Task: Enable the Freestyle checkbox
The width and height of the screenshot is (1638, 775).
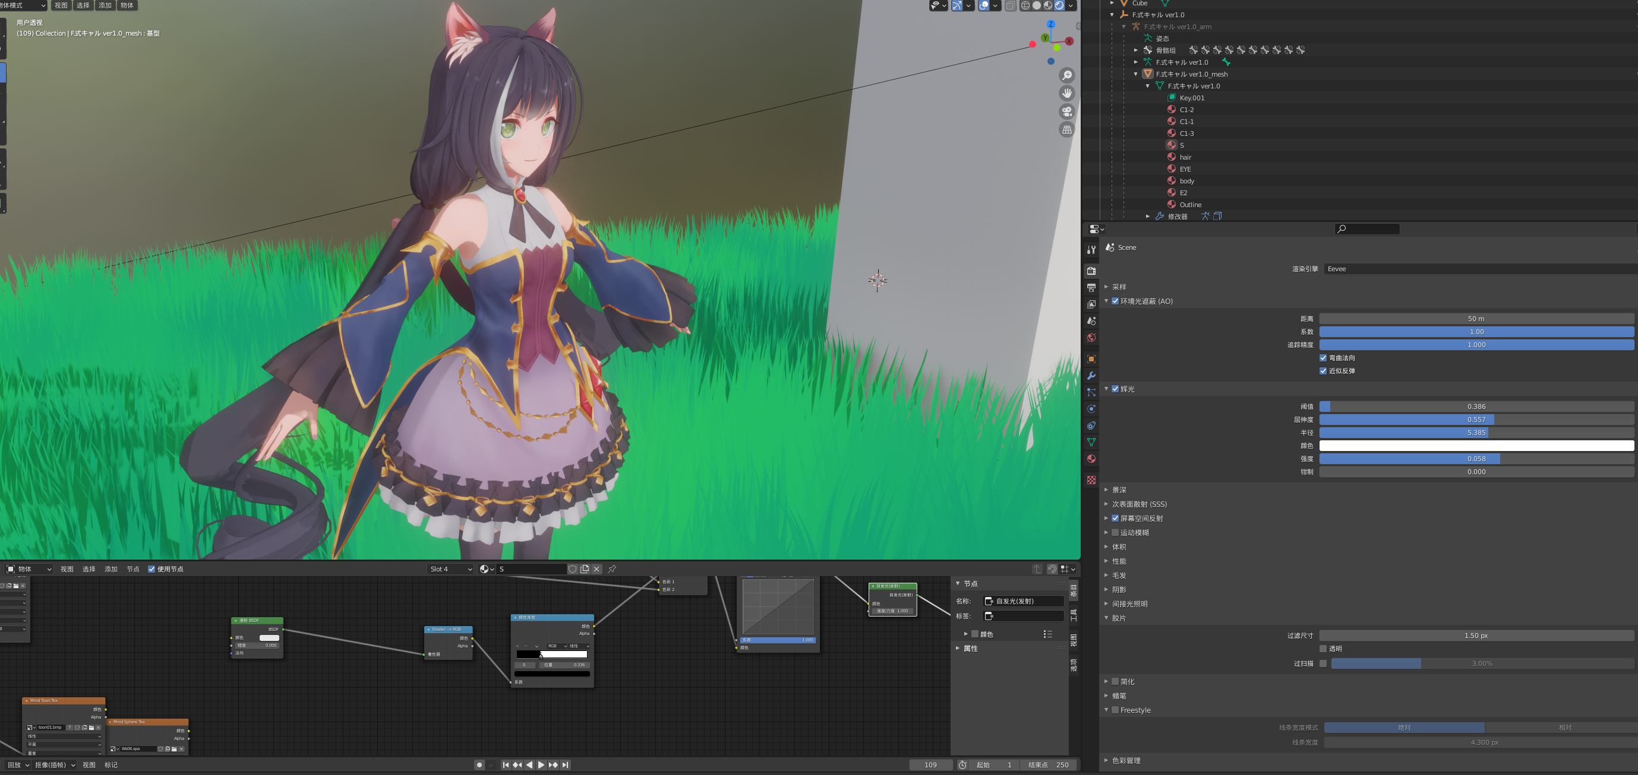Action: tap(1115, 710)
